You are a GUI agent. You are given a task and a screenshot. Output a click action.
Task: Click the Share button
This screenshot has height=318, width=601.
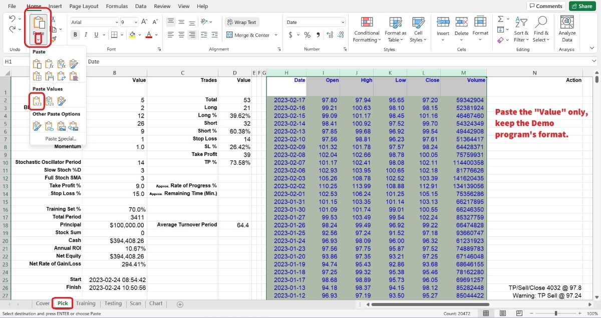pyautogui.click(x=581, y=6)
